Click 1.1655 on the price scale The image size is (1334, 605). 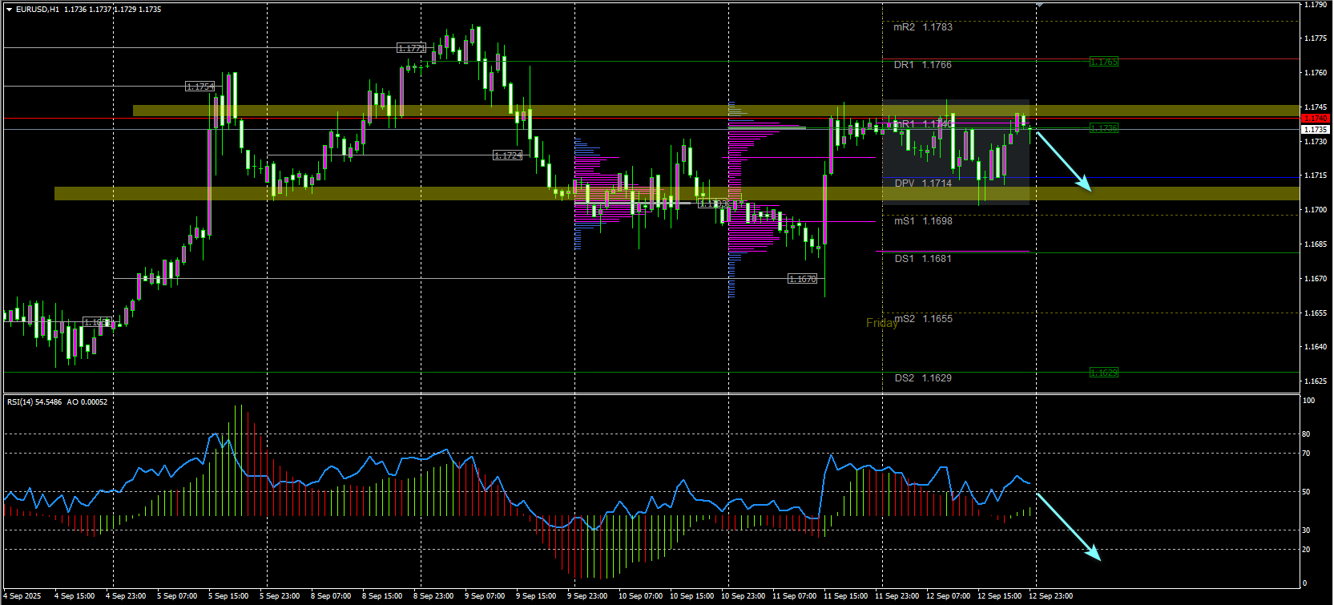point(1315,313)
